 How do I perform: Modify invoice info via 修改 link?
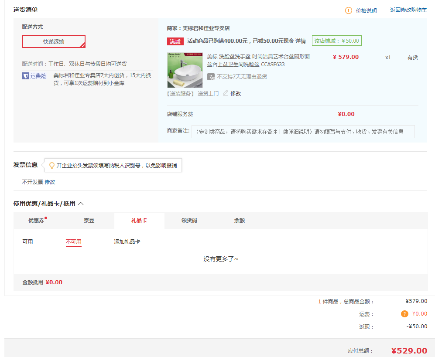[x=50, y=182]
